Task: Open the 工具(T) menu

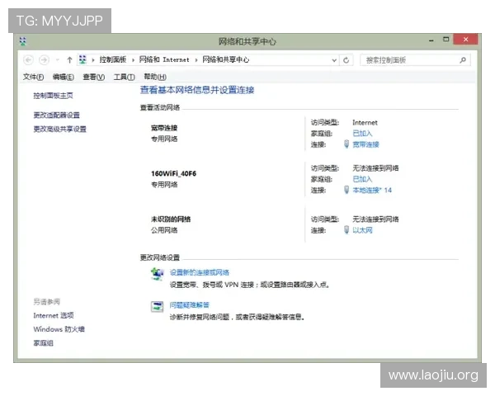Action: coord(124,77)
